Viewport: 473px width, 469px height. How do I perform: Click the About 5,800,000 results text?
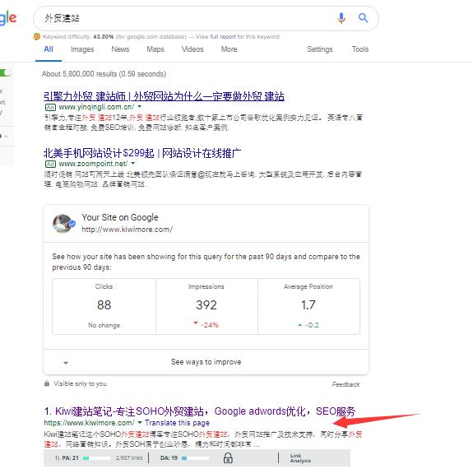104,74
